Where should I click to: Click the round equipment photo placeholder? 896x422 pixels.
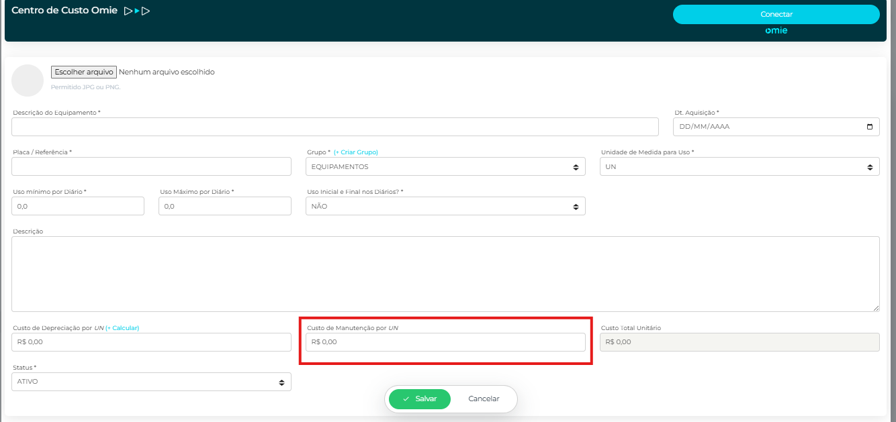(28, 81)
